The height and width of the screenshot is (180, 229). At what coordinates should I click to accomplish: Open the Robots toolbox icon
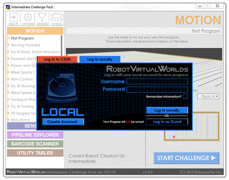(57, 19)
